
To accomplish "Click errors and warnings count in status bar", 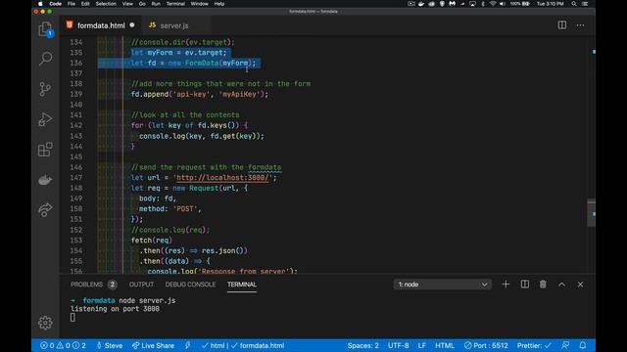I will (63, 345).
